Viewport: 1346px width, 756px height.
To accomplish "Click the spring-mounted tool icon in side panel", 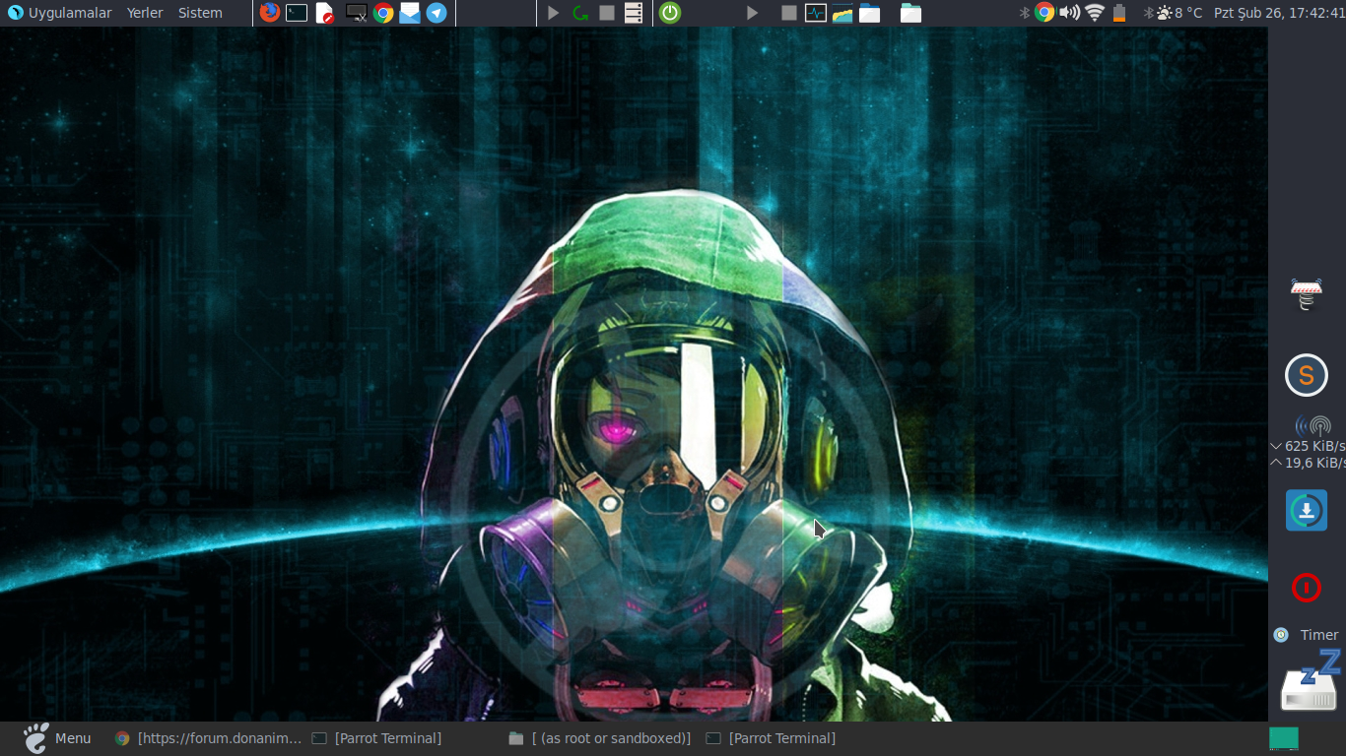I will coord(1307,294).
